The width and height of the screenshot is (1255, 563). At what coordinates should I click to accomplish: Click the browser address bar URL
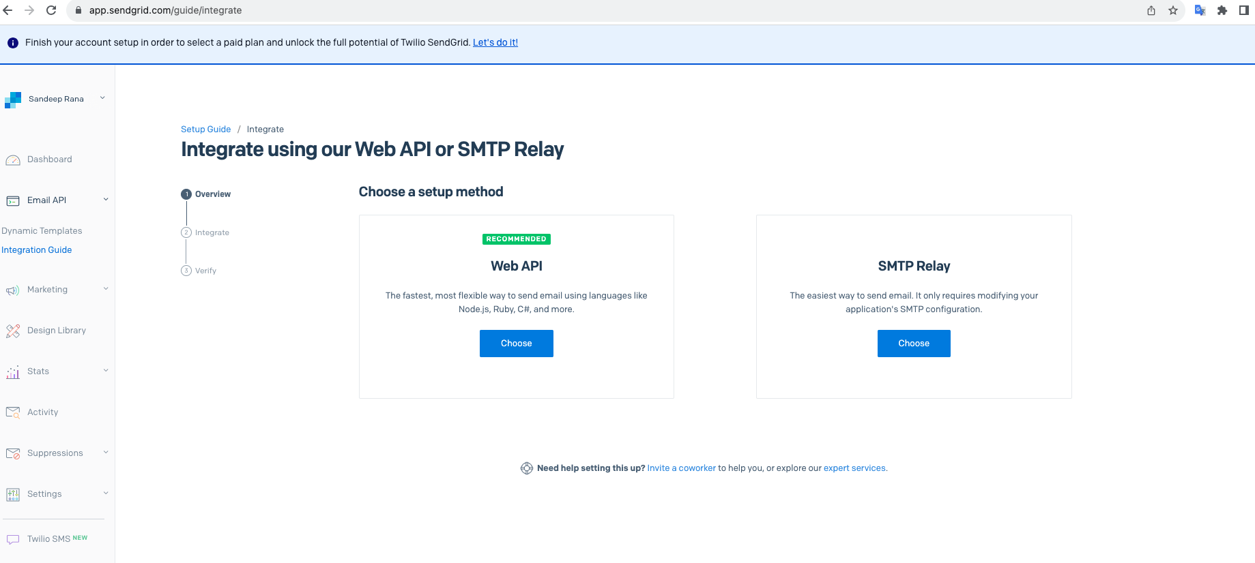165,10
